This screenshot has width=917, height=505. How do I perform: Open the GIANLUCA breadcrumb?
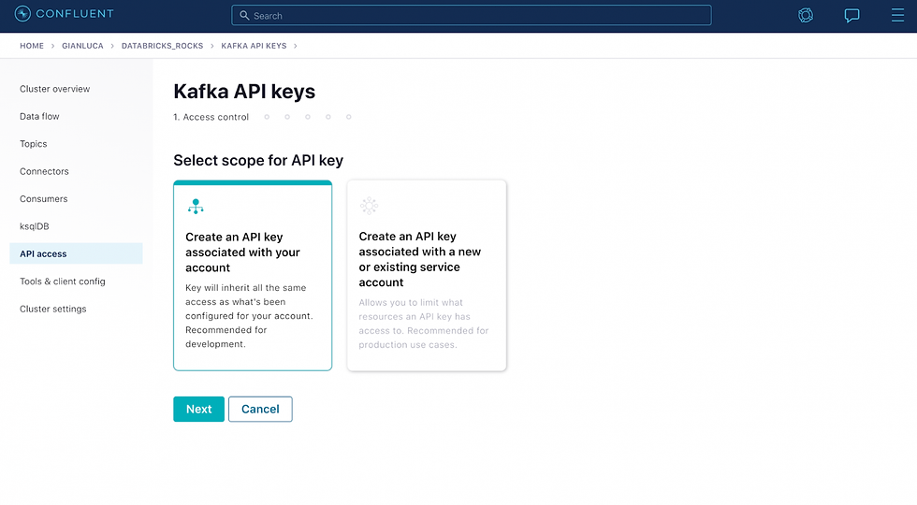point(82,46)
